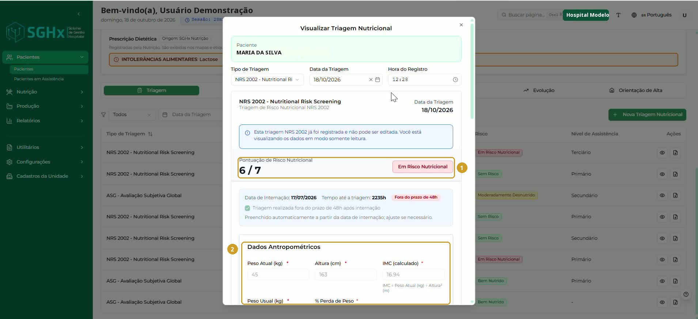Collapse the sidebar with the chevron arrow
Screen dimensions: 698x319
tap(79, 14)
